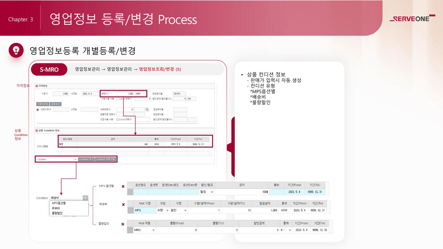Open the empty Condition dropdown beside Condition 추가
The image size is (443, 249).
62,159
